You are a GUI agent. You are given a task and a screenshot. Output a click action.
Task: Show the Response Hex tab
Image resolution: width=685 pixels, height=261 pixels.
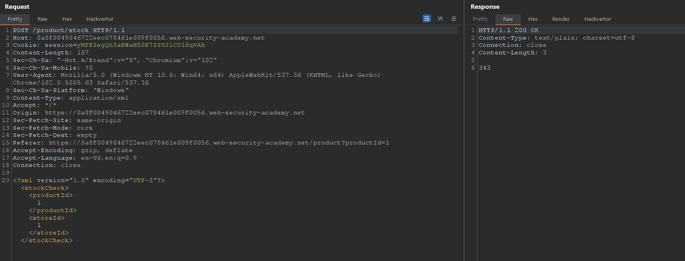pyautogui.click(x=533, y=19)
